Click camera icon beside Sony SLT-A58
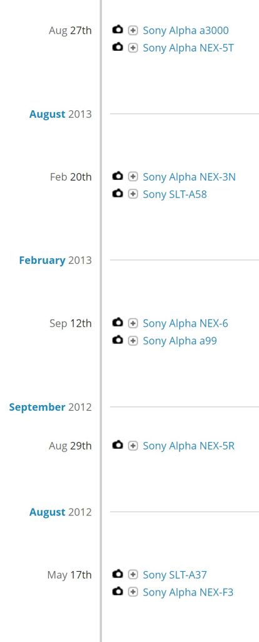This screenshot has width=259, height=642. click(117, 193)
